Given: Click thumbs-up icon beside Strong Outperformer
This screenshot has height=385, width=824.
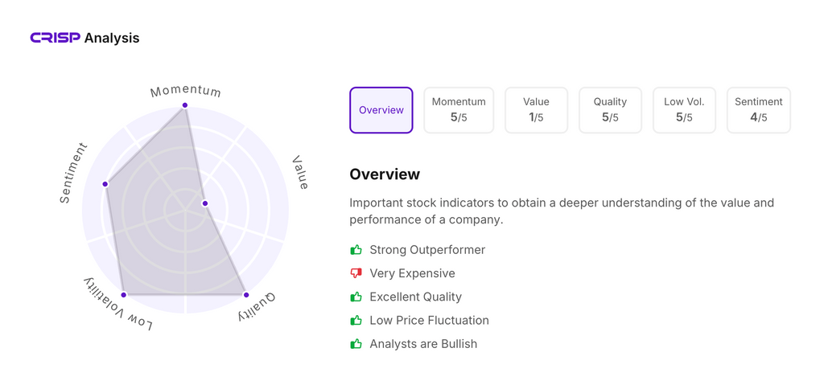Looking at the screenshot, I should (356, 250).
